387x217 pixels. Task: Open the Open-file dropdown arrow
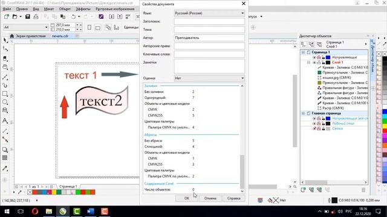[x=21, y=17]
